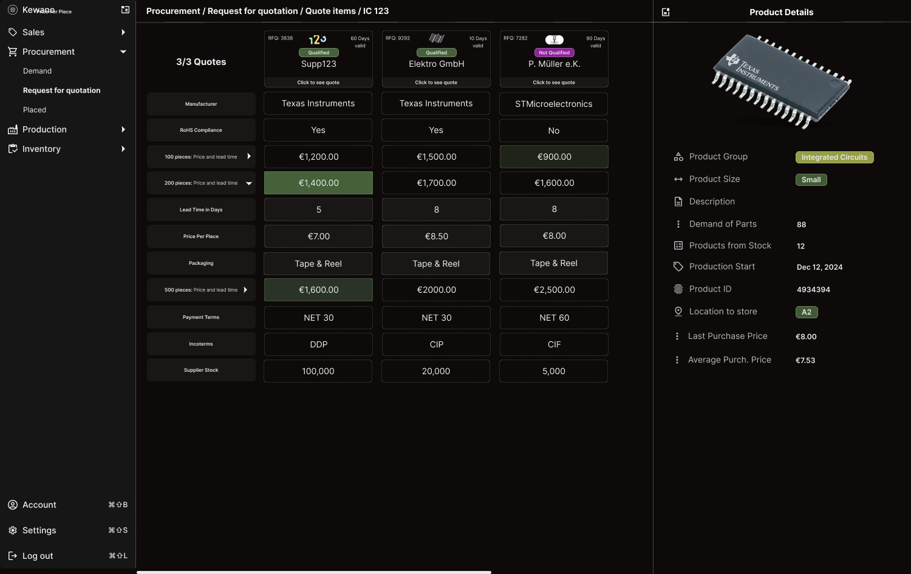The image size is (911, 574).
Task: Click the Supp123 supplier logo
Action: point(318,39)
